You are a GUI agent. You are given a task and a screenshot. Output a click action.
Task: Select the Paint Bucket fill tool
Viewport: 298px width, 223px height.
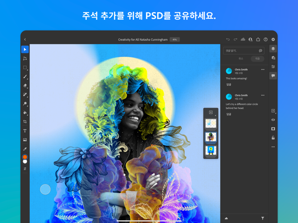click(25, 112)
